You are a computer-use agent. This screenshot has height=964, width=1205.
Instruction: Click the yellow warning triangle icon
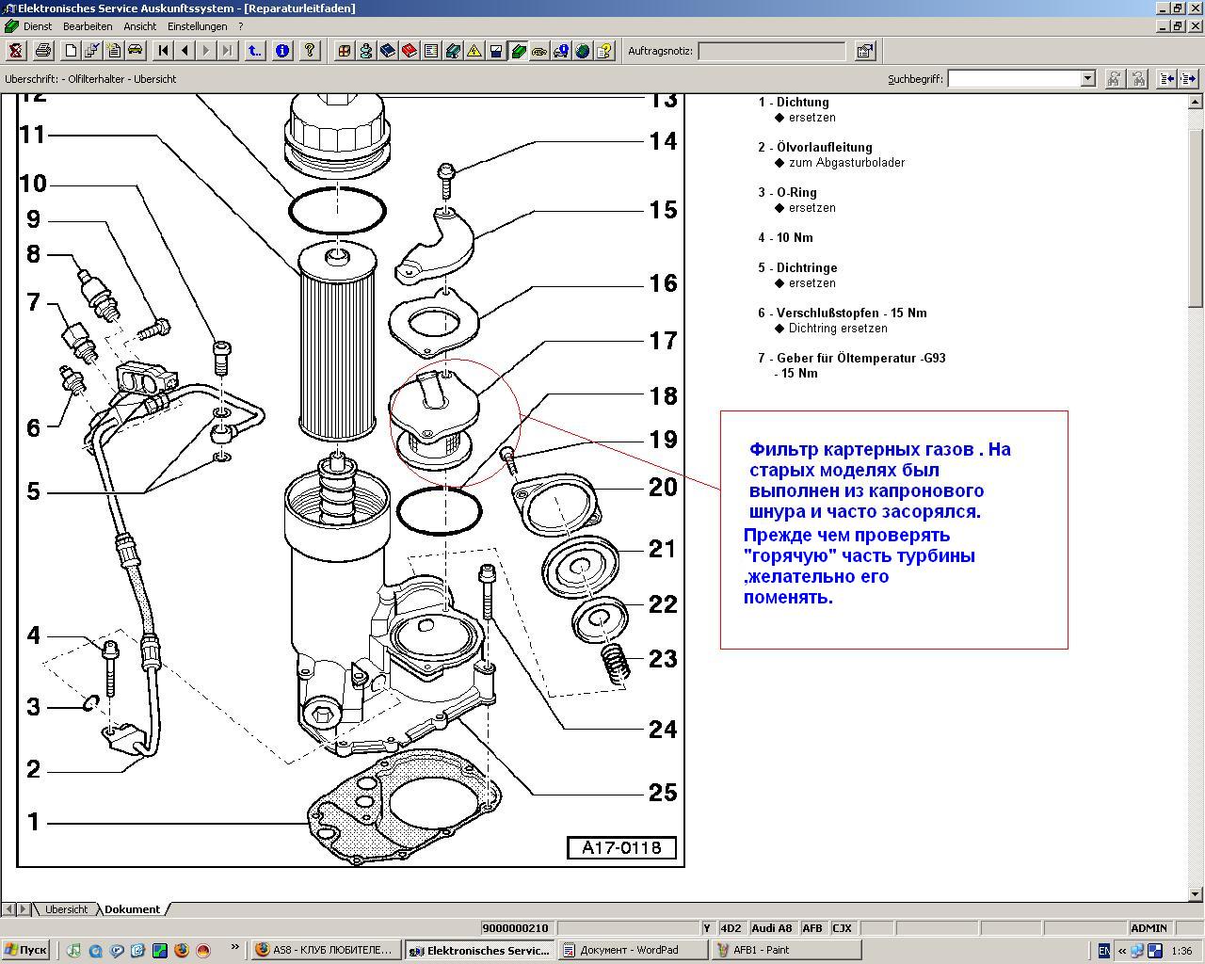(474, 51)
